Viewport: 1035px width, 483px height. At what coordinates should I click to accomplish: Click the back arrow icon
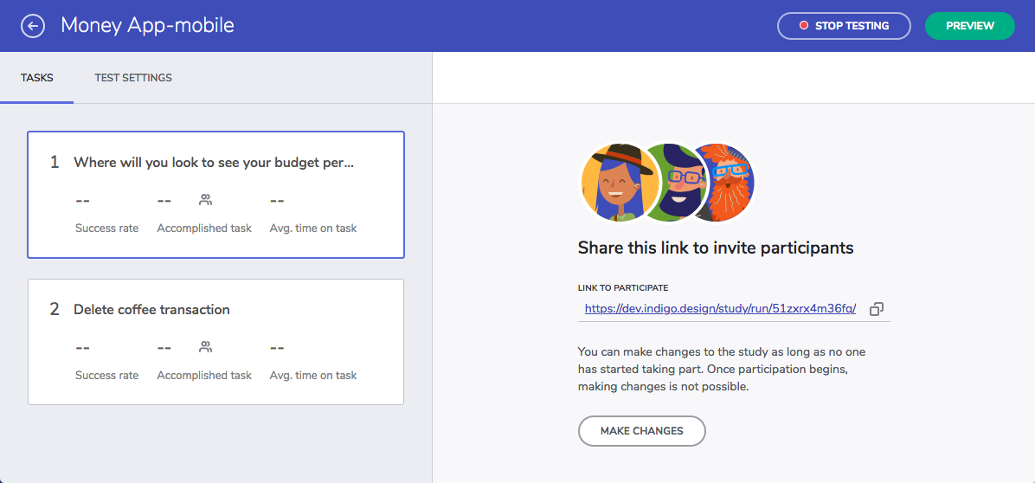pos(33,26)
